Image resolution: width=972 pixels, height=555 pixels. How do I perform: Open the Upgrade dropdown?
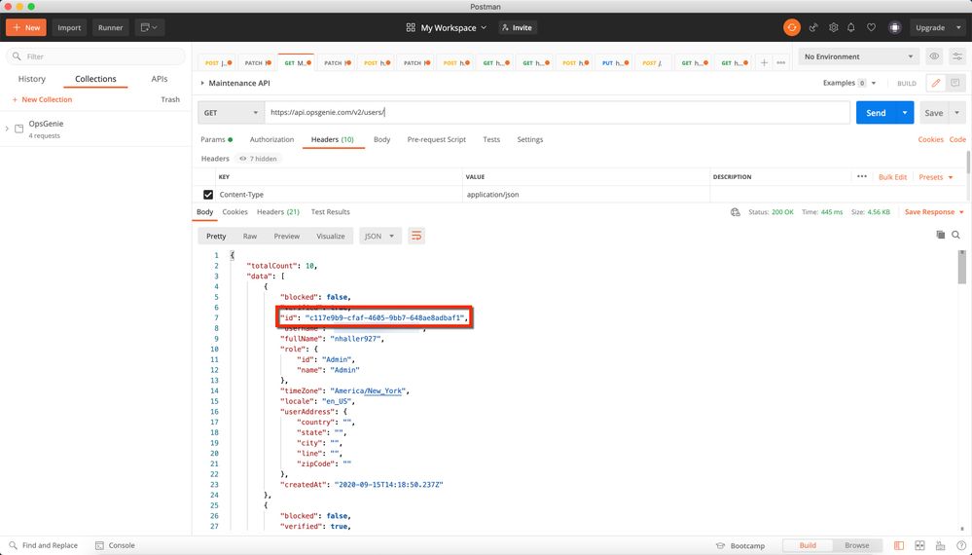pos(937,27)
